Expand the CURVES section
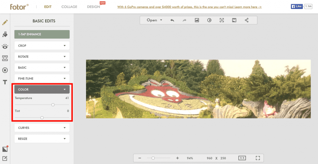 (x=42, y=128)
